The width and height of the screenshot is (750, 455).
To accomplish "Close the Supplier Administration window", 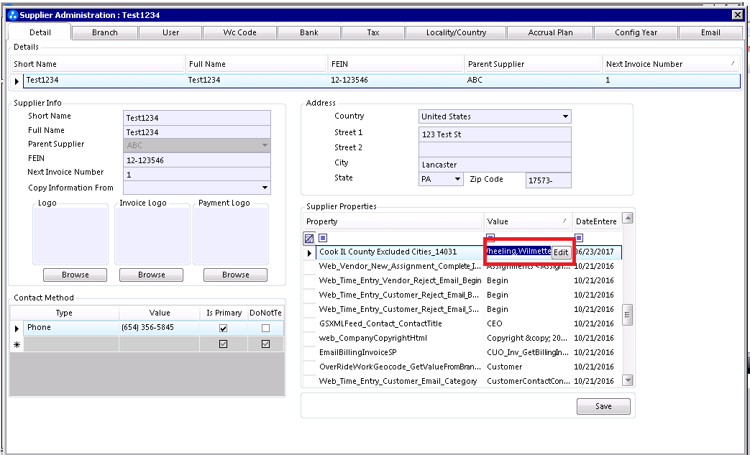I will point(737,15).
